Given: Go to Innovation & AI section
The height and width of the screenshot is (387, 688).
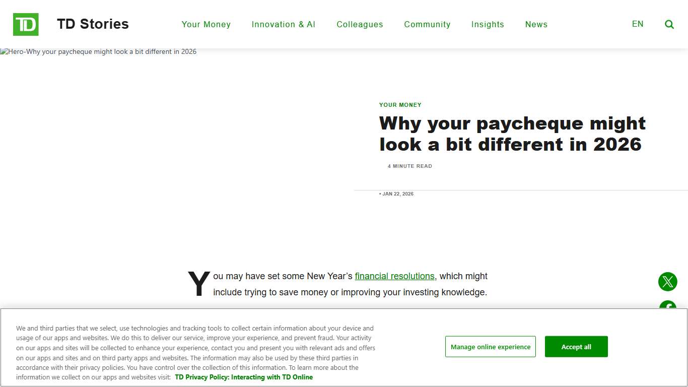Looking at the screenshot, I should click(x=284, y=24).
